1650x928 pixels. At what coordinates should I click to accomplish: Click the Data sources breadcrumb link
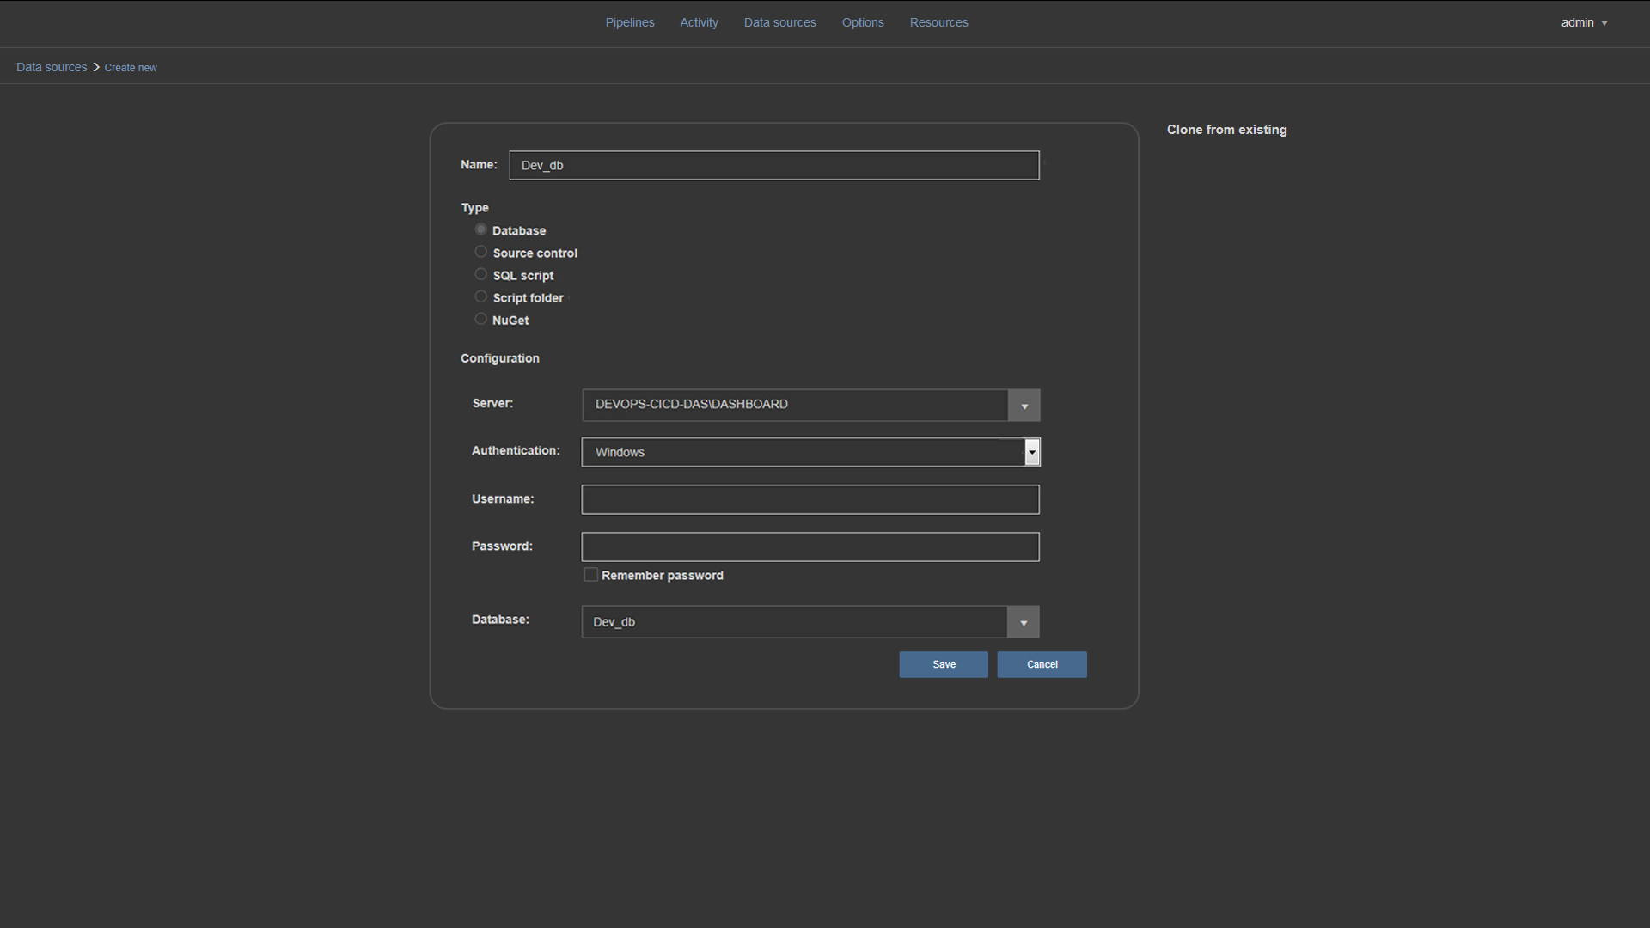[52, 67]
